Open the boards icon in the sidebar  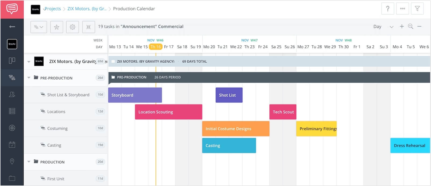point(12,60)
